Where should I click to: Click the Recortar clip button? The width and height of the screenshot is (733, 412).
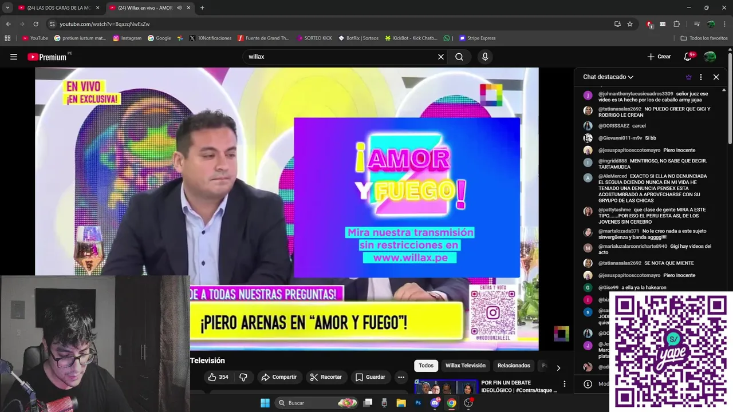point(326,377)
